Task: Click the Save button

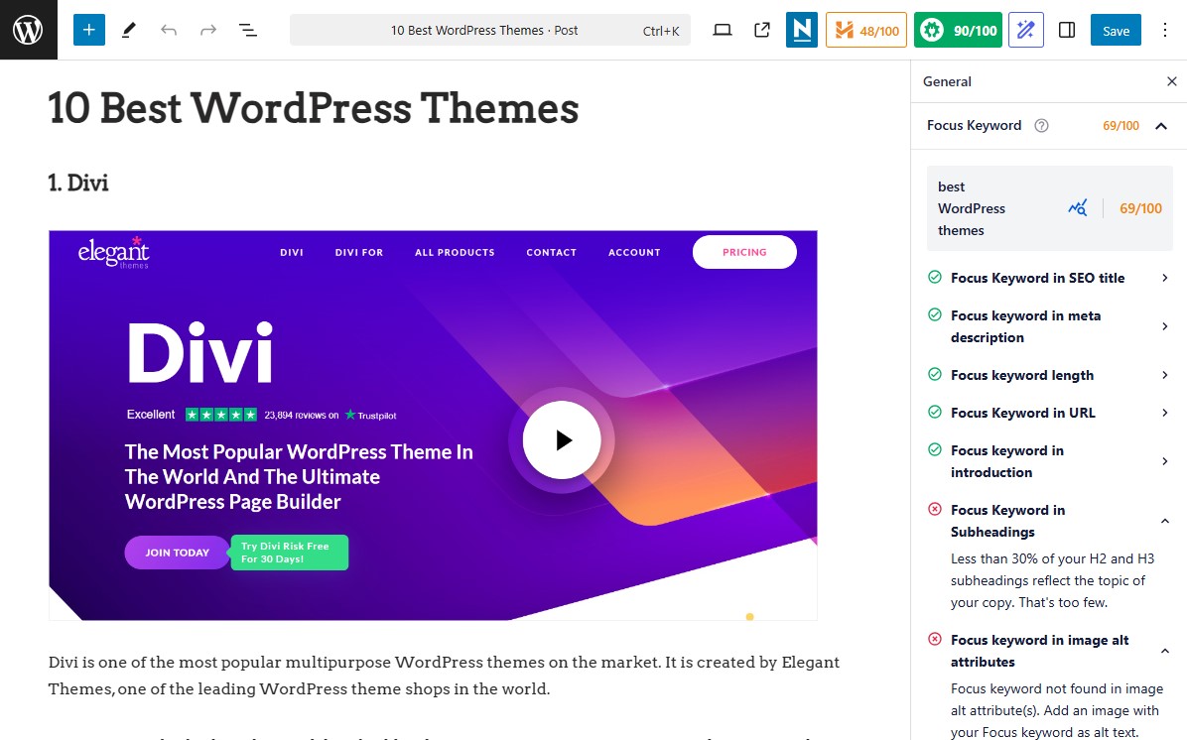Action: [x=1116, y=31]
